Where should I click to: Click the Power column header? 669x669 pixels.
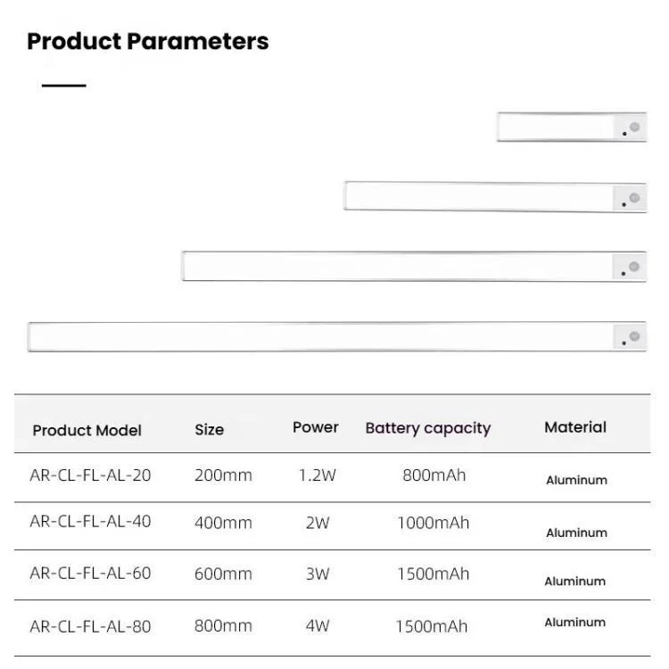click(316, 427)
